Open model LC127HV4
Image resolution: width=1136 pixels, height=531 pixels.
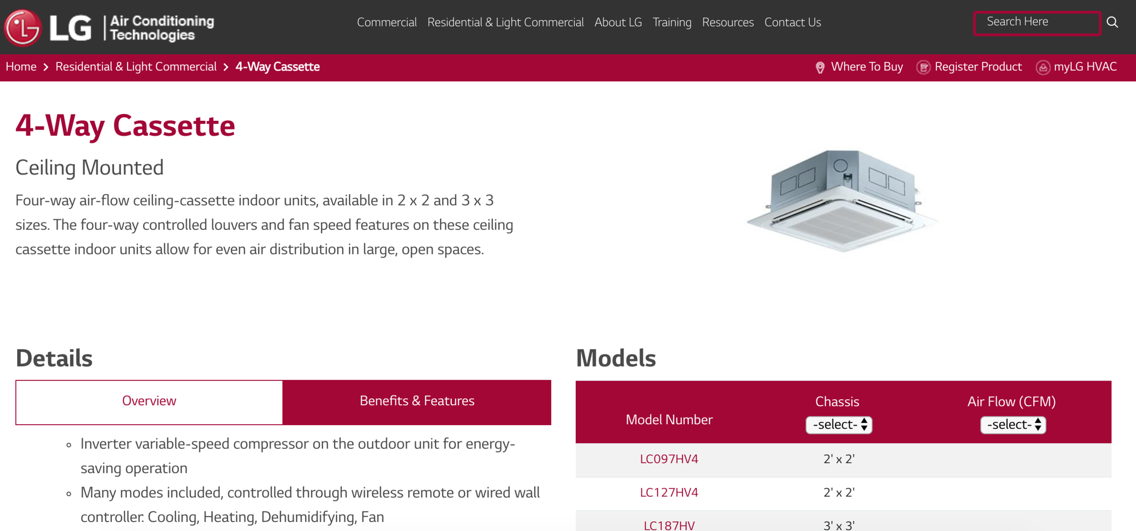pyautogui.click(x=669, y=492)
